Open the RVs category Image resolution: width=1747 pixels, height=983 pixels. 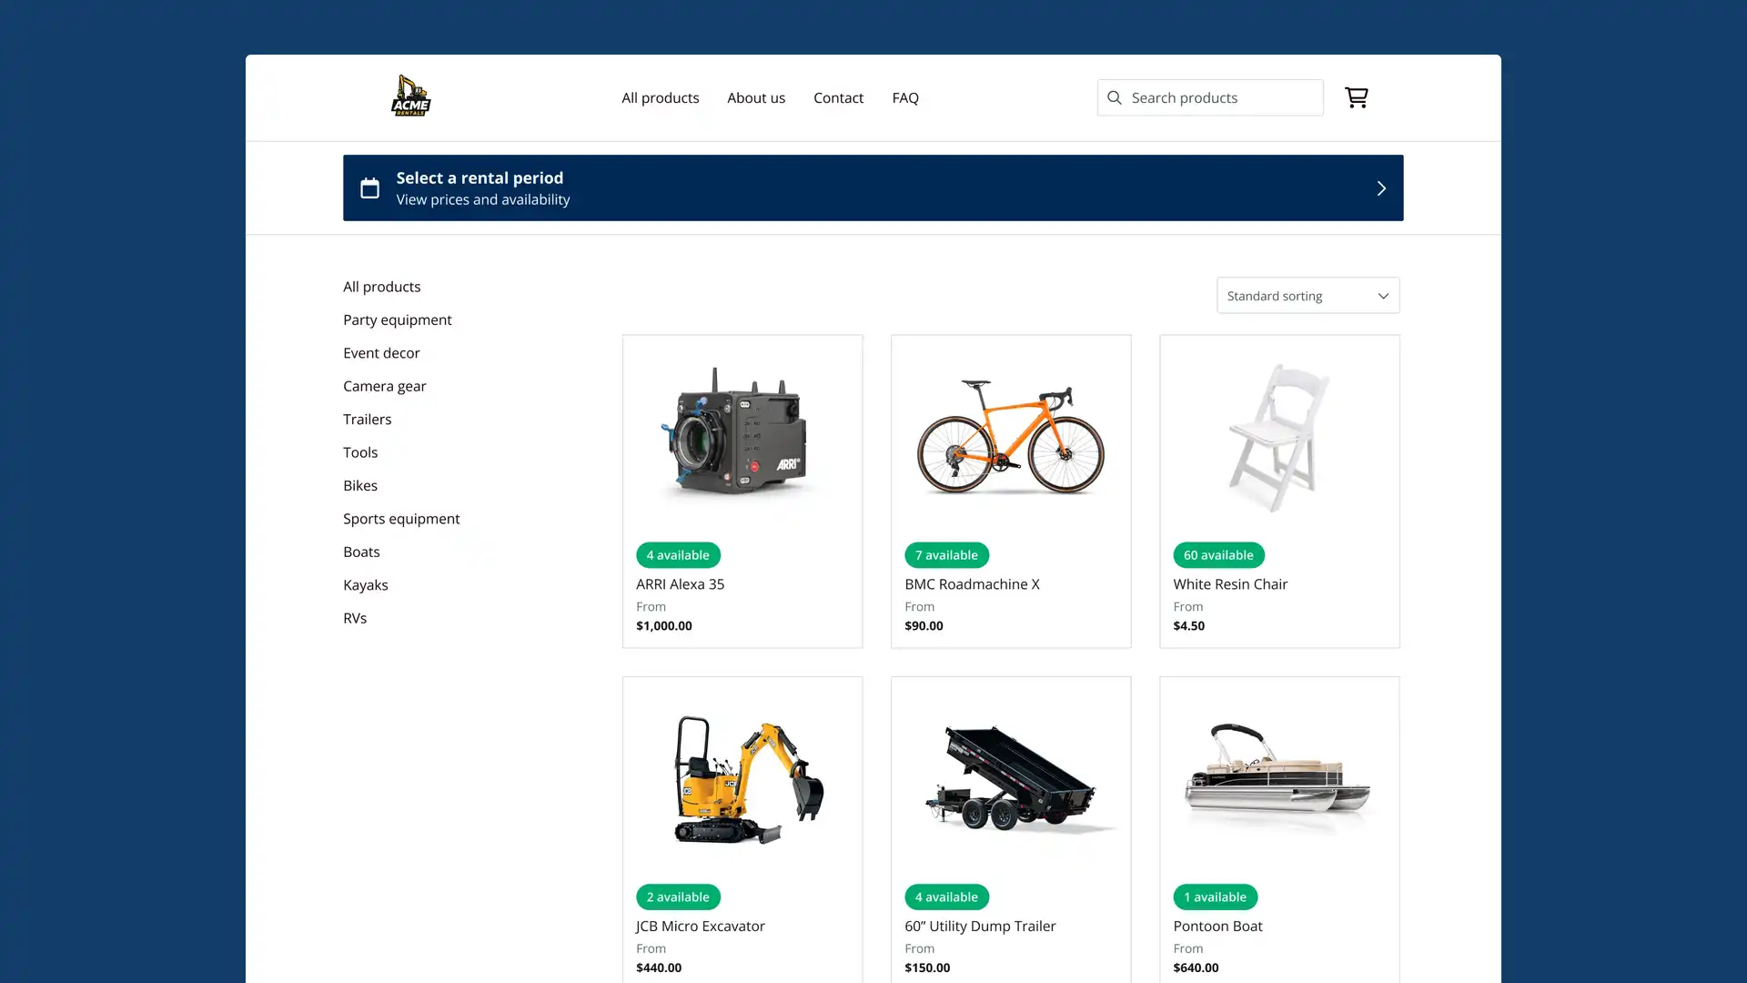[x=355, y=617]
